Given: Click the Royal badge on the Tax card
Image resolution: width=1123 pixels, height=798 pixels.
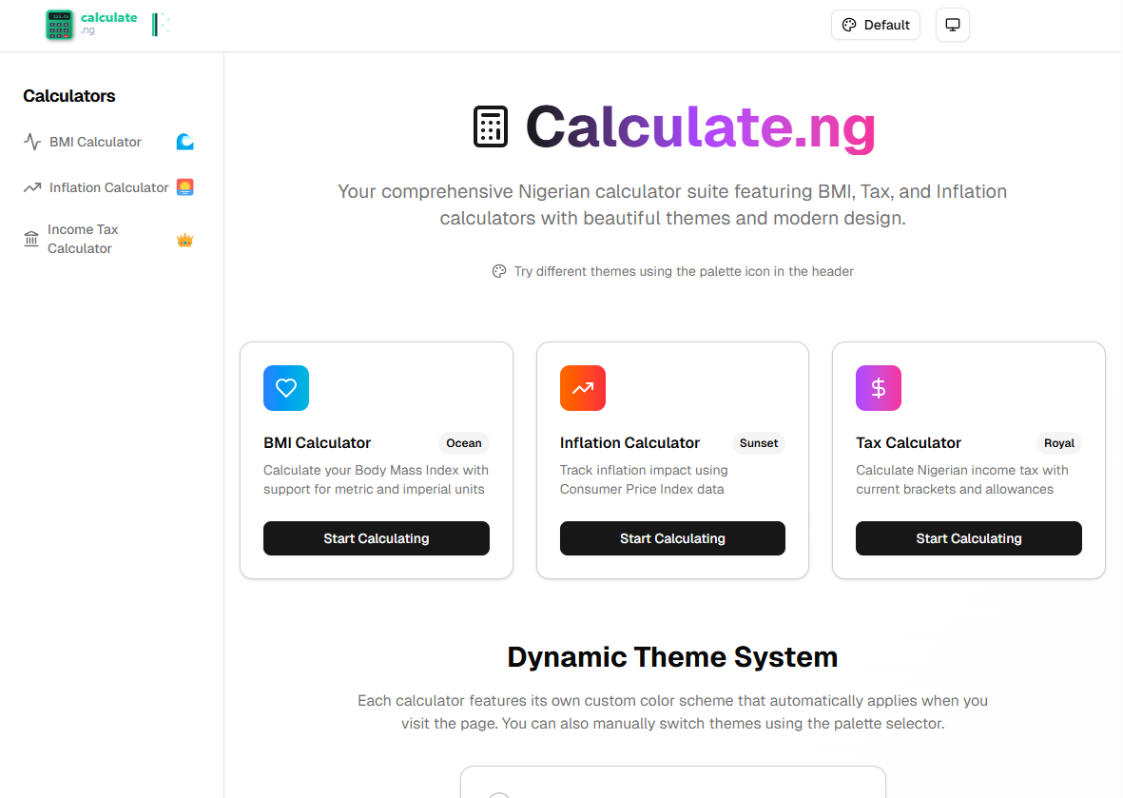Looking at the screenshot, I should (x=1058, y=443).
